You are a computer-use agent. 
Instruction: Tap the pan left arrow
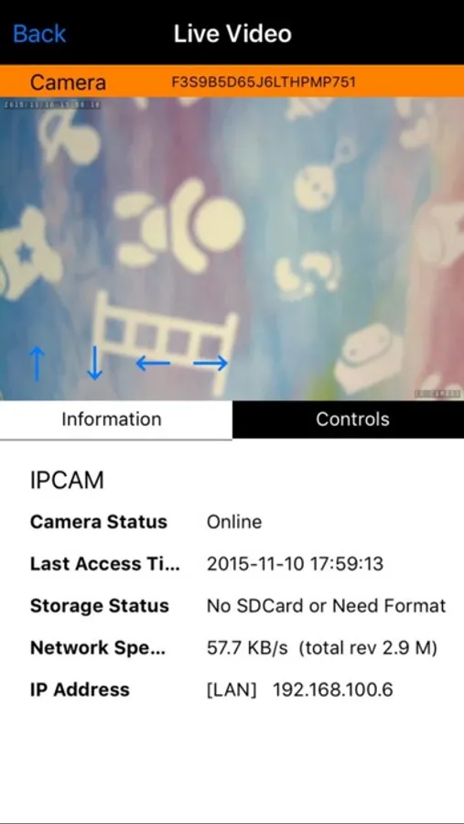153,363
